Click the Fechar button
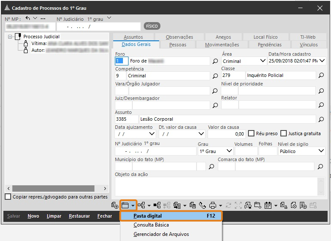 point(105,216)
